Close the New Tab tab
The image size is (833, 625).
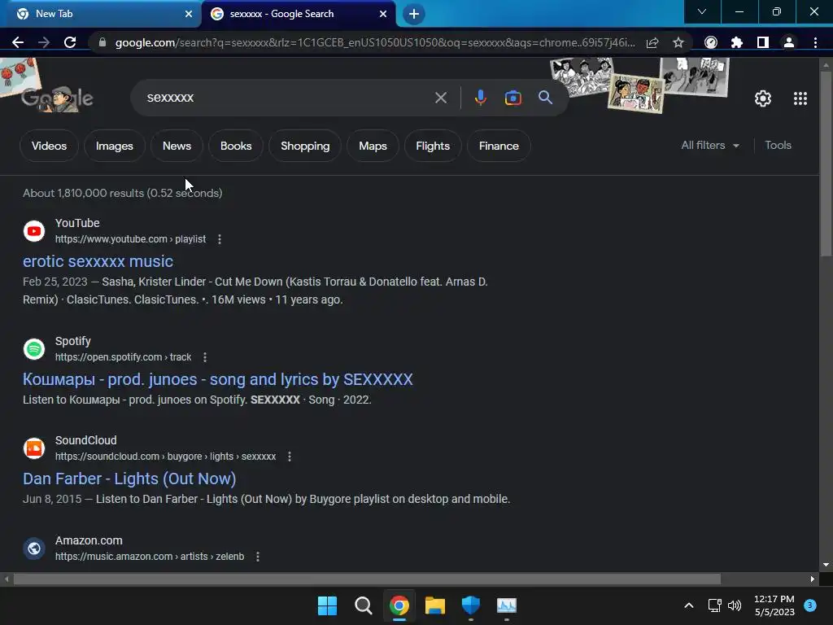188,14
